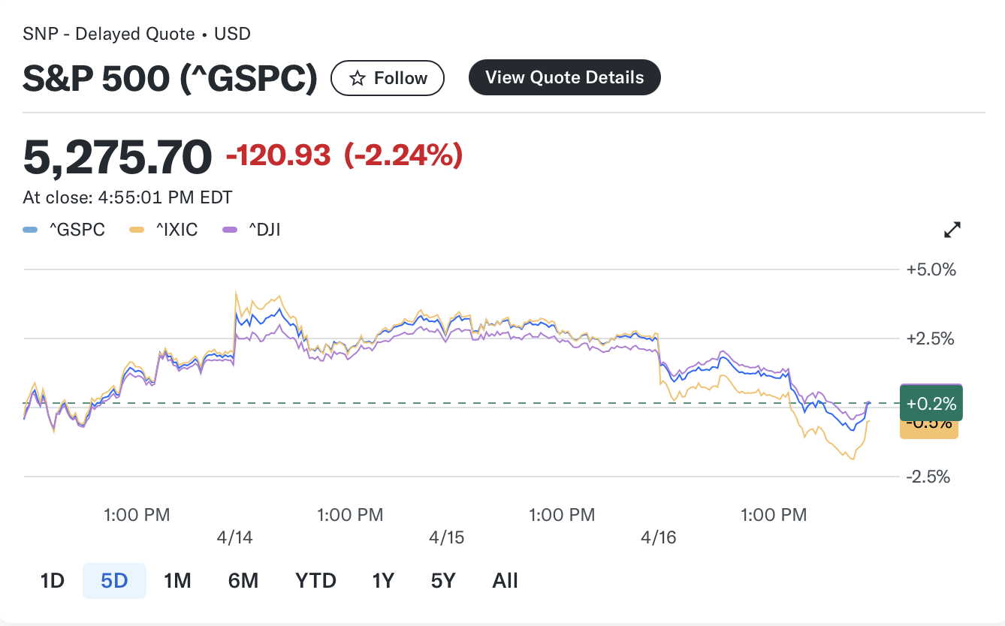Click the star icon in the Follow button
Viewport: 1005px width, 626px height.
[358, 77]
